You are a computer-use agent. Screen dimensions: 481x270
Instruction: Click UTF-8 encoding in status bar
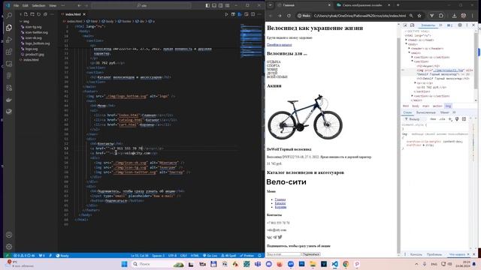172,255
